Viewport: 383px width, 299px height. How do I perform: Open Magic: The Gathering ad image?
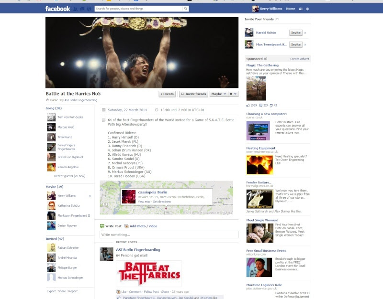256,88
